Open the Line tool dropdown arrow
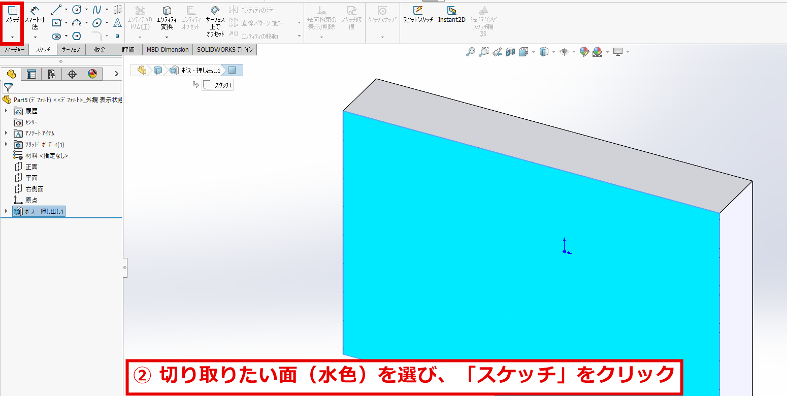 tap(66, 10)
